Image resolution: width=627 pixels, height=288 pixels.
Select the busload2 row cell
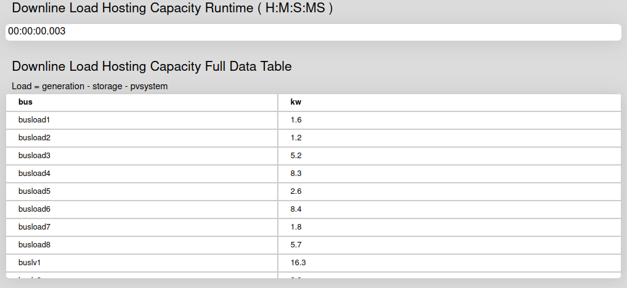click(x=142, y=138)
